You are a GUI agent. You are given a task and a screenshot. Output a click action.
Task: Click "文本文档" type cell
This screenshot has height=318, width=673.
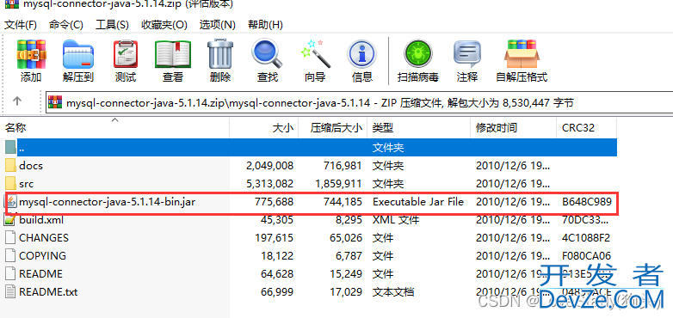pyautogui.click(x=393, y=292)
